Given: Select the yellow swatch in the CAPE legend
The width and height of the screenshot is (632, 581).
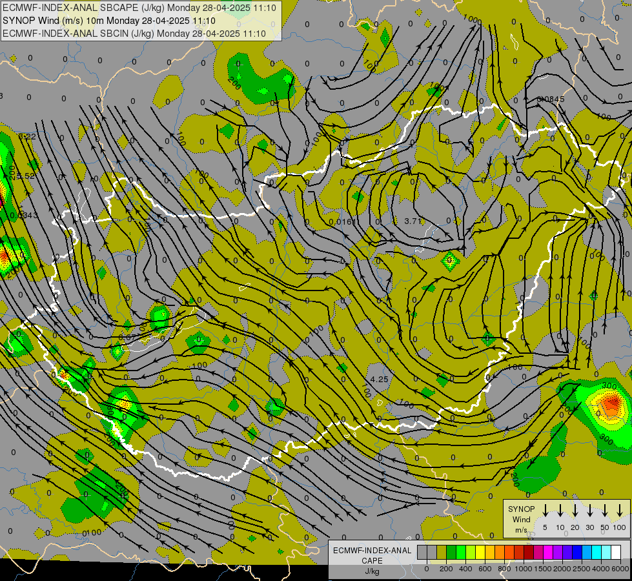Looking at the screenshot, I should click(x=480, y=552).
